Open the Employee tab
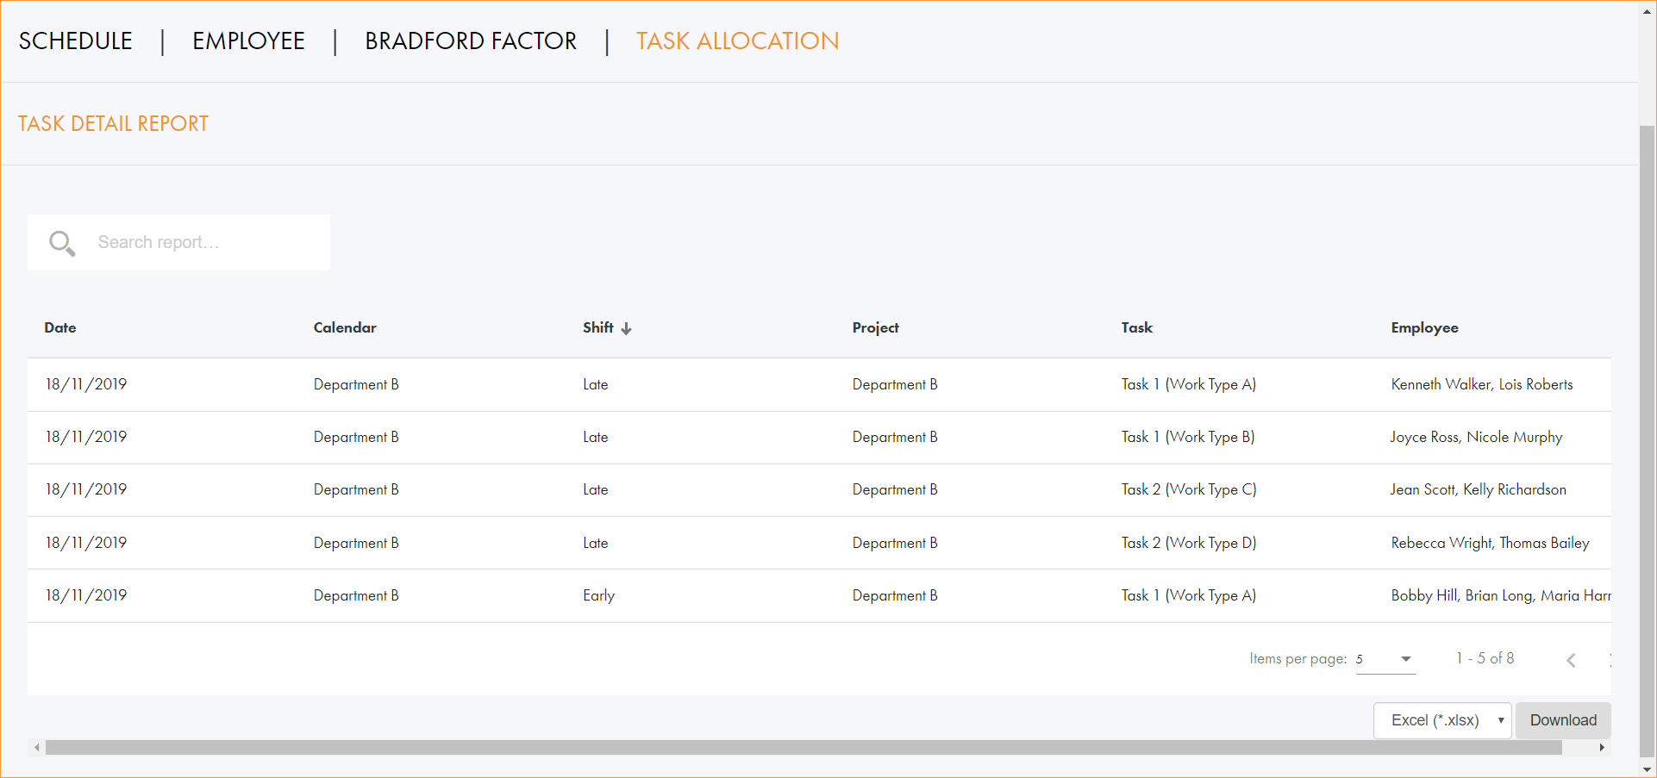Viewport: 1657px width, 778px height. (248, 41)
